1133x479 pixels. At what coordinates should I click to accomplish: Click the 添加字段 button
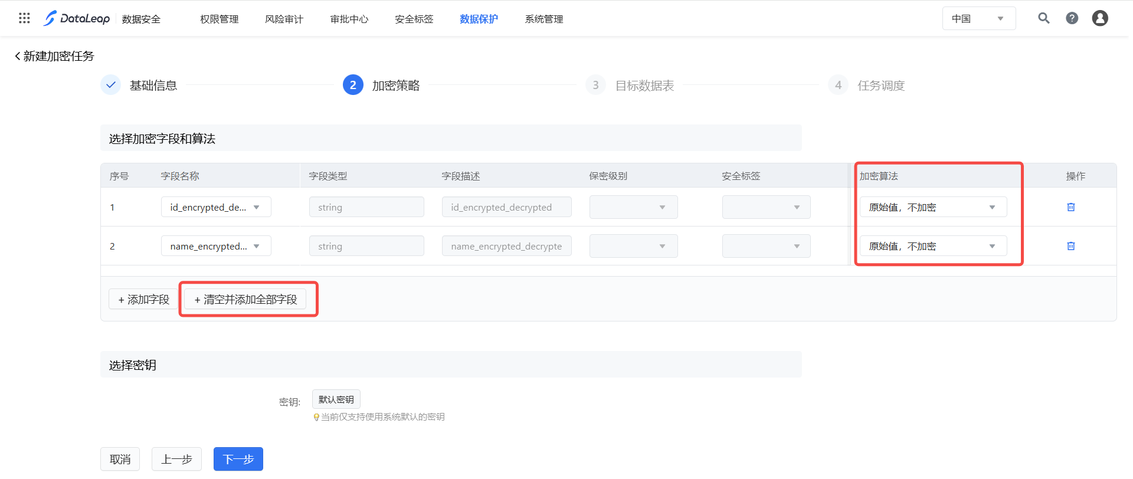[143, 300]
